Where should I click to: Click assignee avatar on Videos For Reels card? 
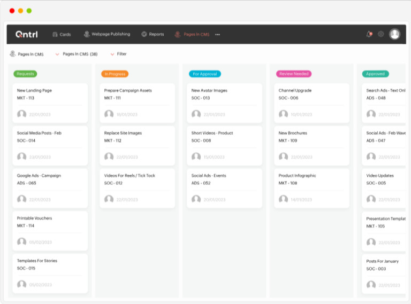pyautogui.click(x=109, y=199)
